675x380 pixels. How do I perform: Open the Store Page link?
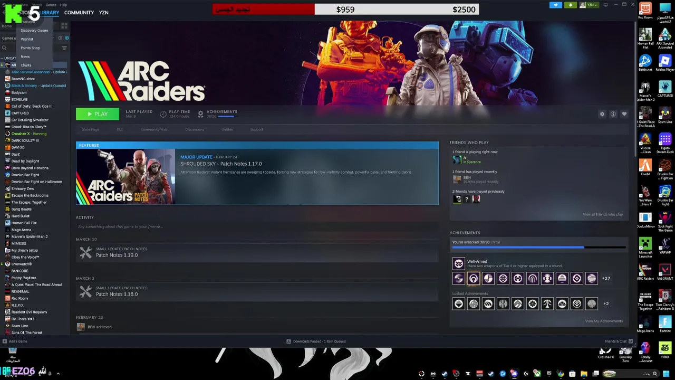(x=90, y=129)
